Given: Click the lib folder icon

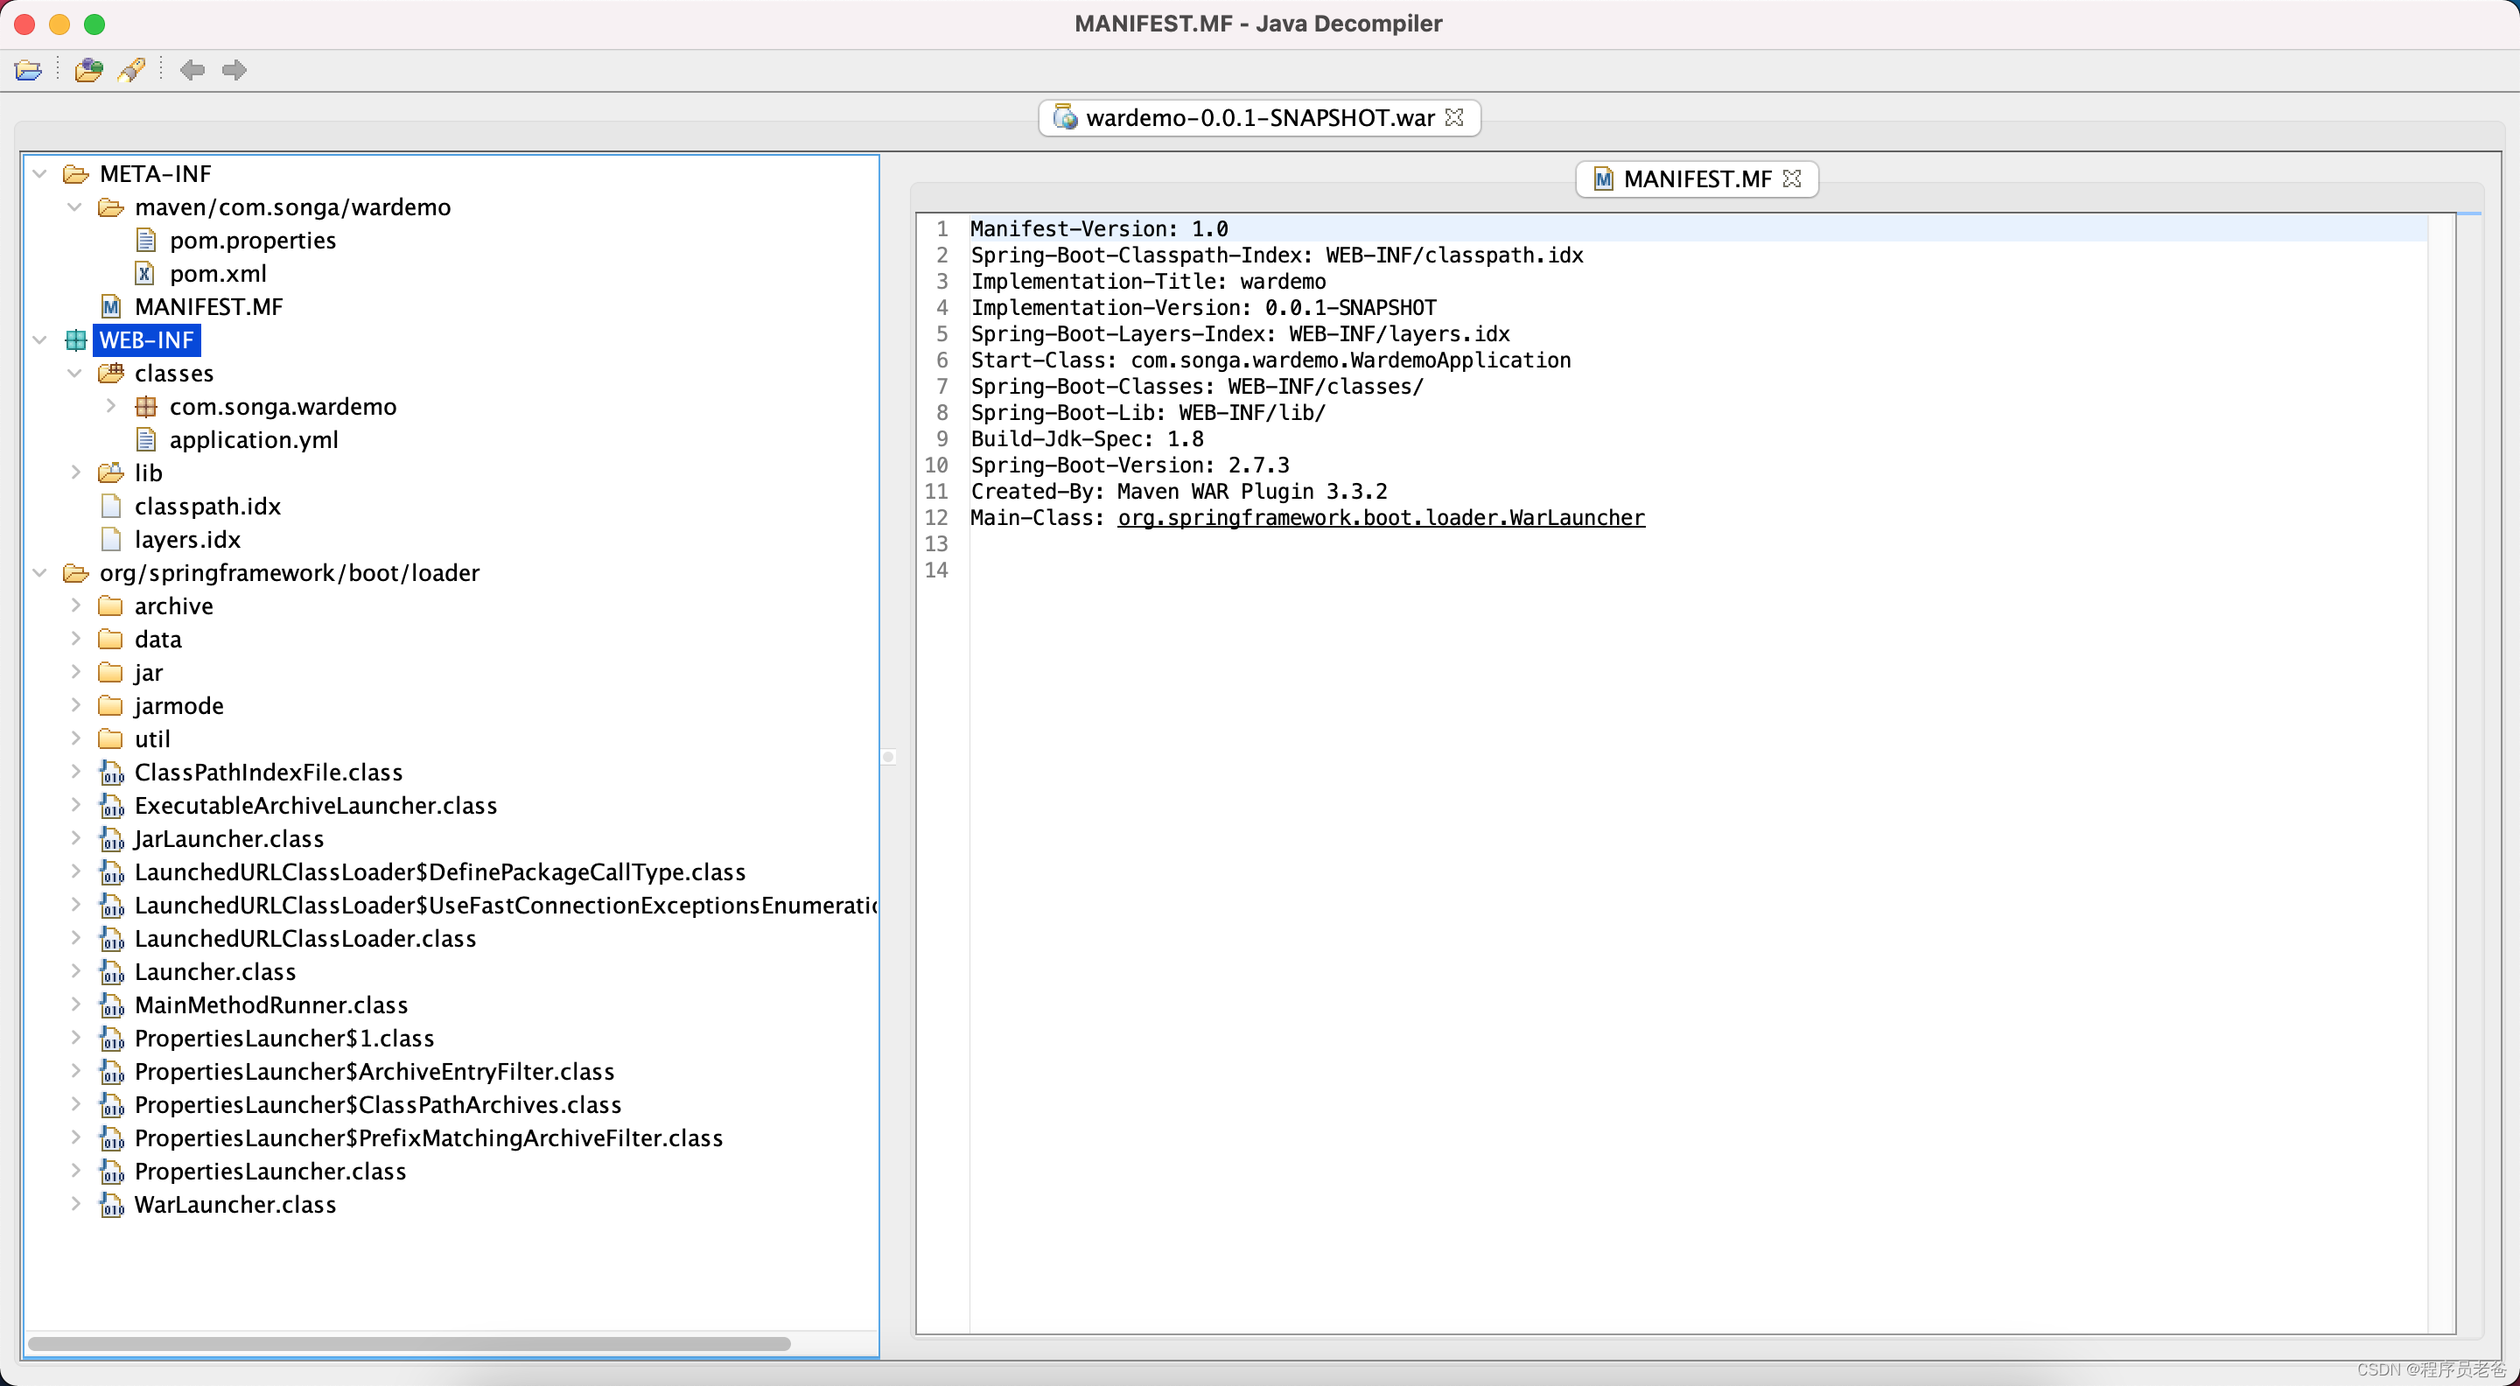Looking at the screenshot, I should point(110,473).
